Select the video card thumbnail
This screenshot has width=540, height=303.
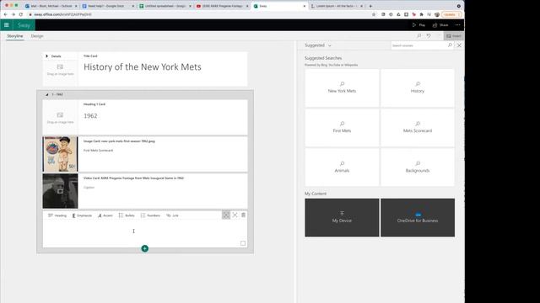tap(60, 191)
